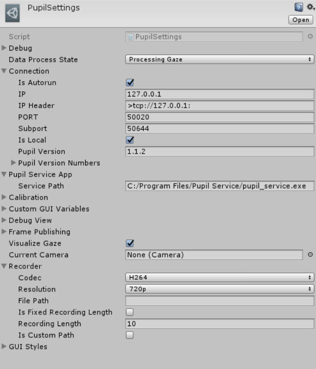Click the IP Header label
The image size is (316, 369).
[36, 106]
